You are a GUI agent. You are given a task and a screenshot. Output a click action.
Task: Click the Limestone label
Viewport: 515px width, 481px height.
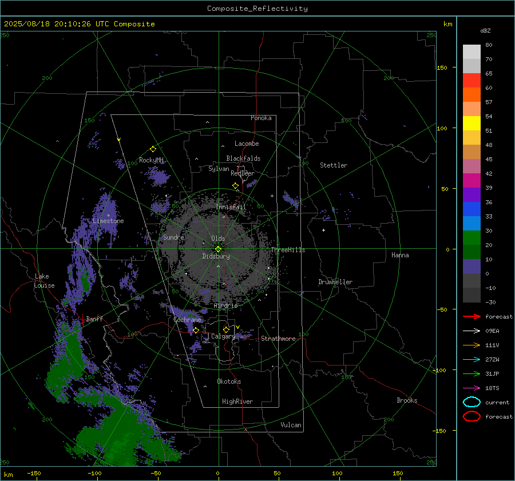tap(108, 221)
